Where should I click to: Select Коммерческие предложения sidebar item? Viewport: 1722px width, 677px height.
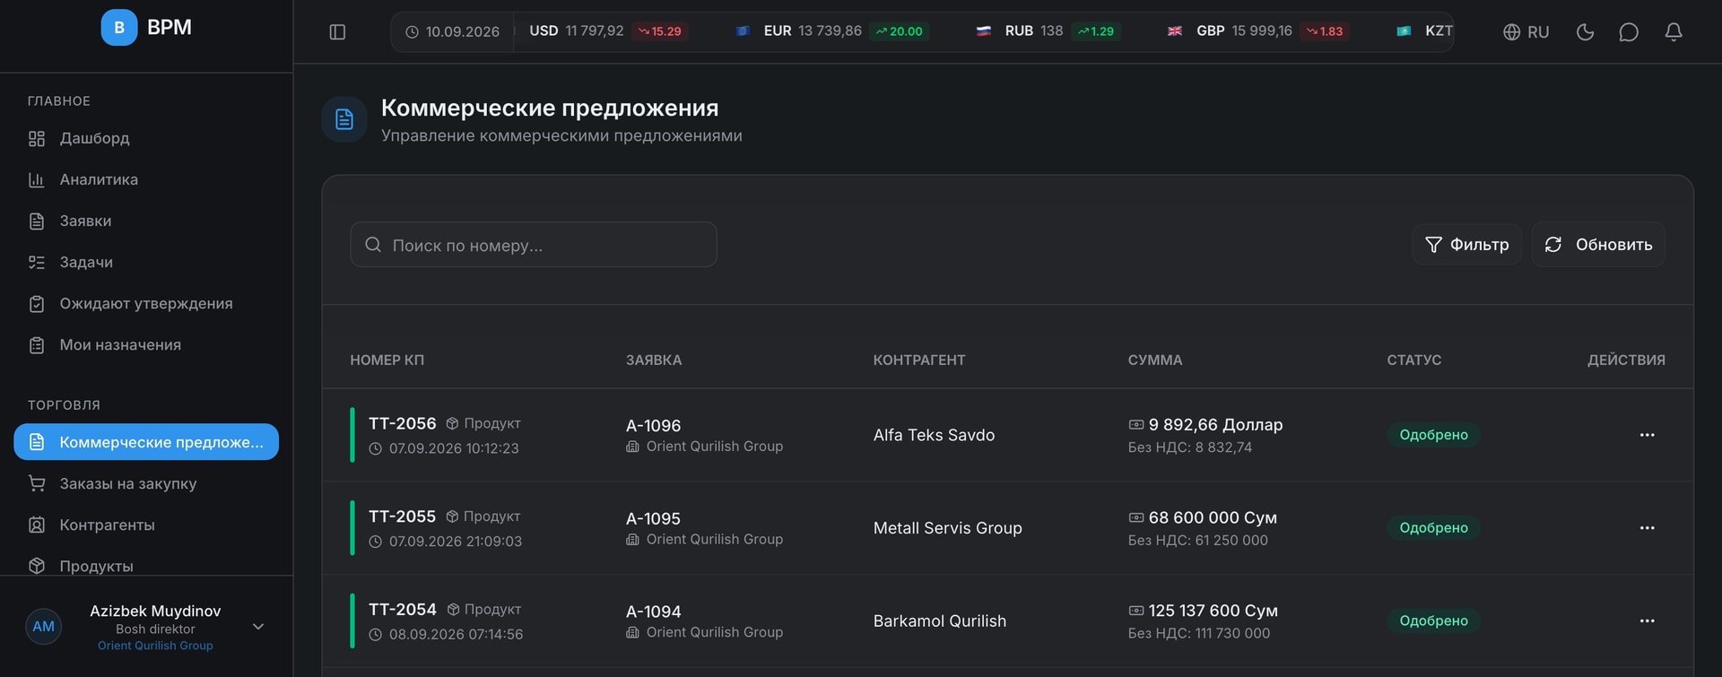click(146, 442)
